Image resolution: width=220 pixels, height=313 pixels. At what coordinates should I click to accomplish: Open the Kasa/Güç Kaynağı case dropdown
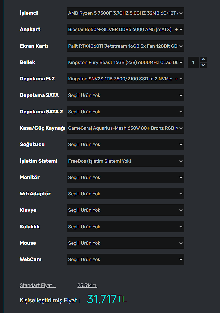(x=125, y=128)
